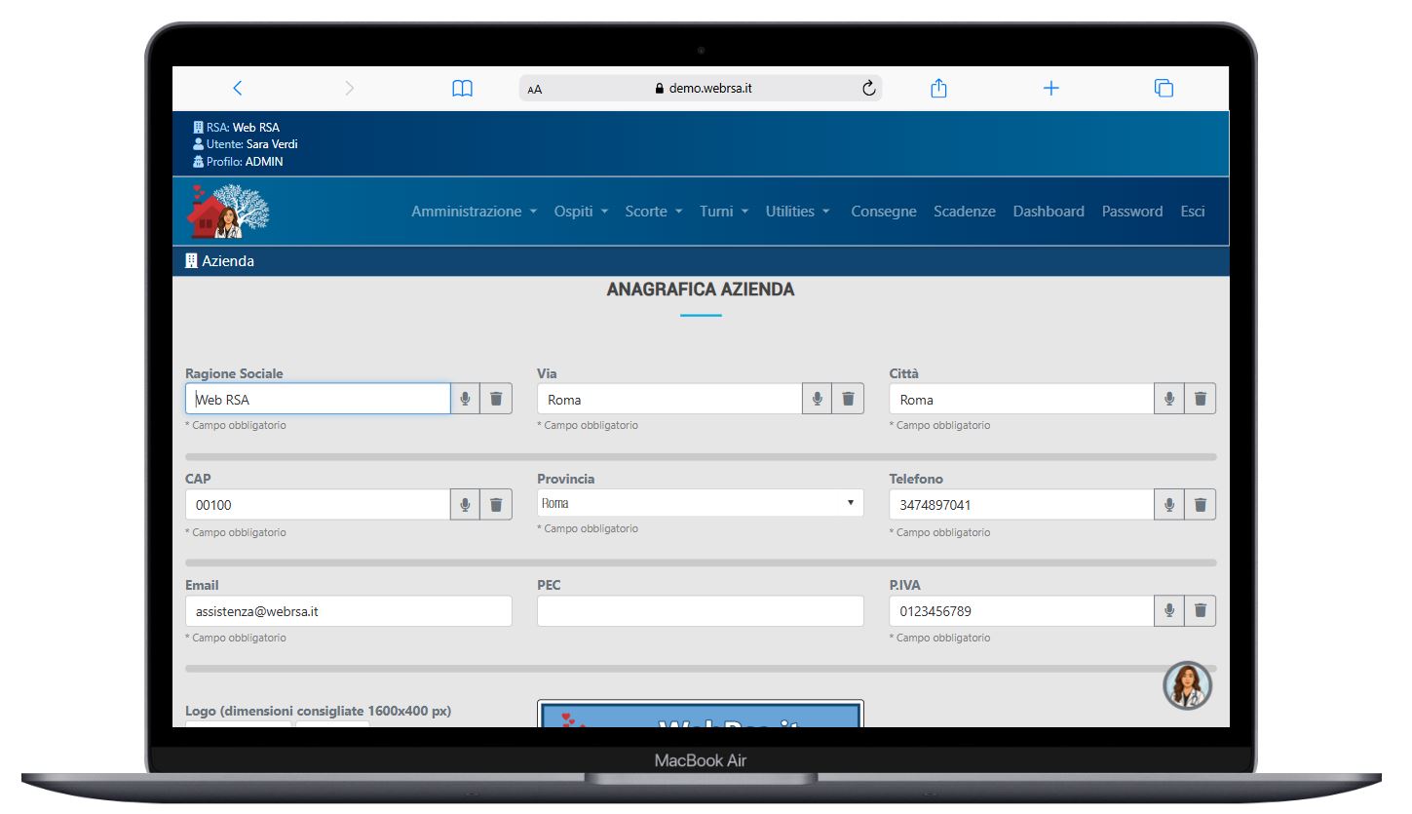Viewport: 1412px width, 814px height.
Task: Delete CAP value using trash icon
Action: click(x=496, y=505)
